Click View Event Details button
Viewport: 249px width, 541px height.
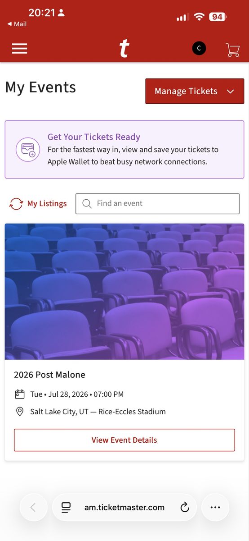click(124, 440)
